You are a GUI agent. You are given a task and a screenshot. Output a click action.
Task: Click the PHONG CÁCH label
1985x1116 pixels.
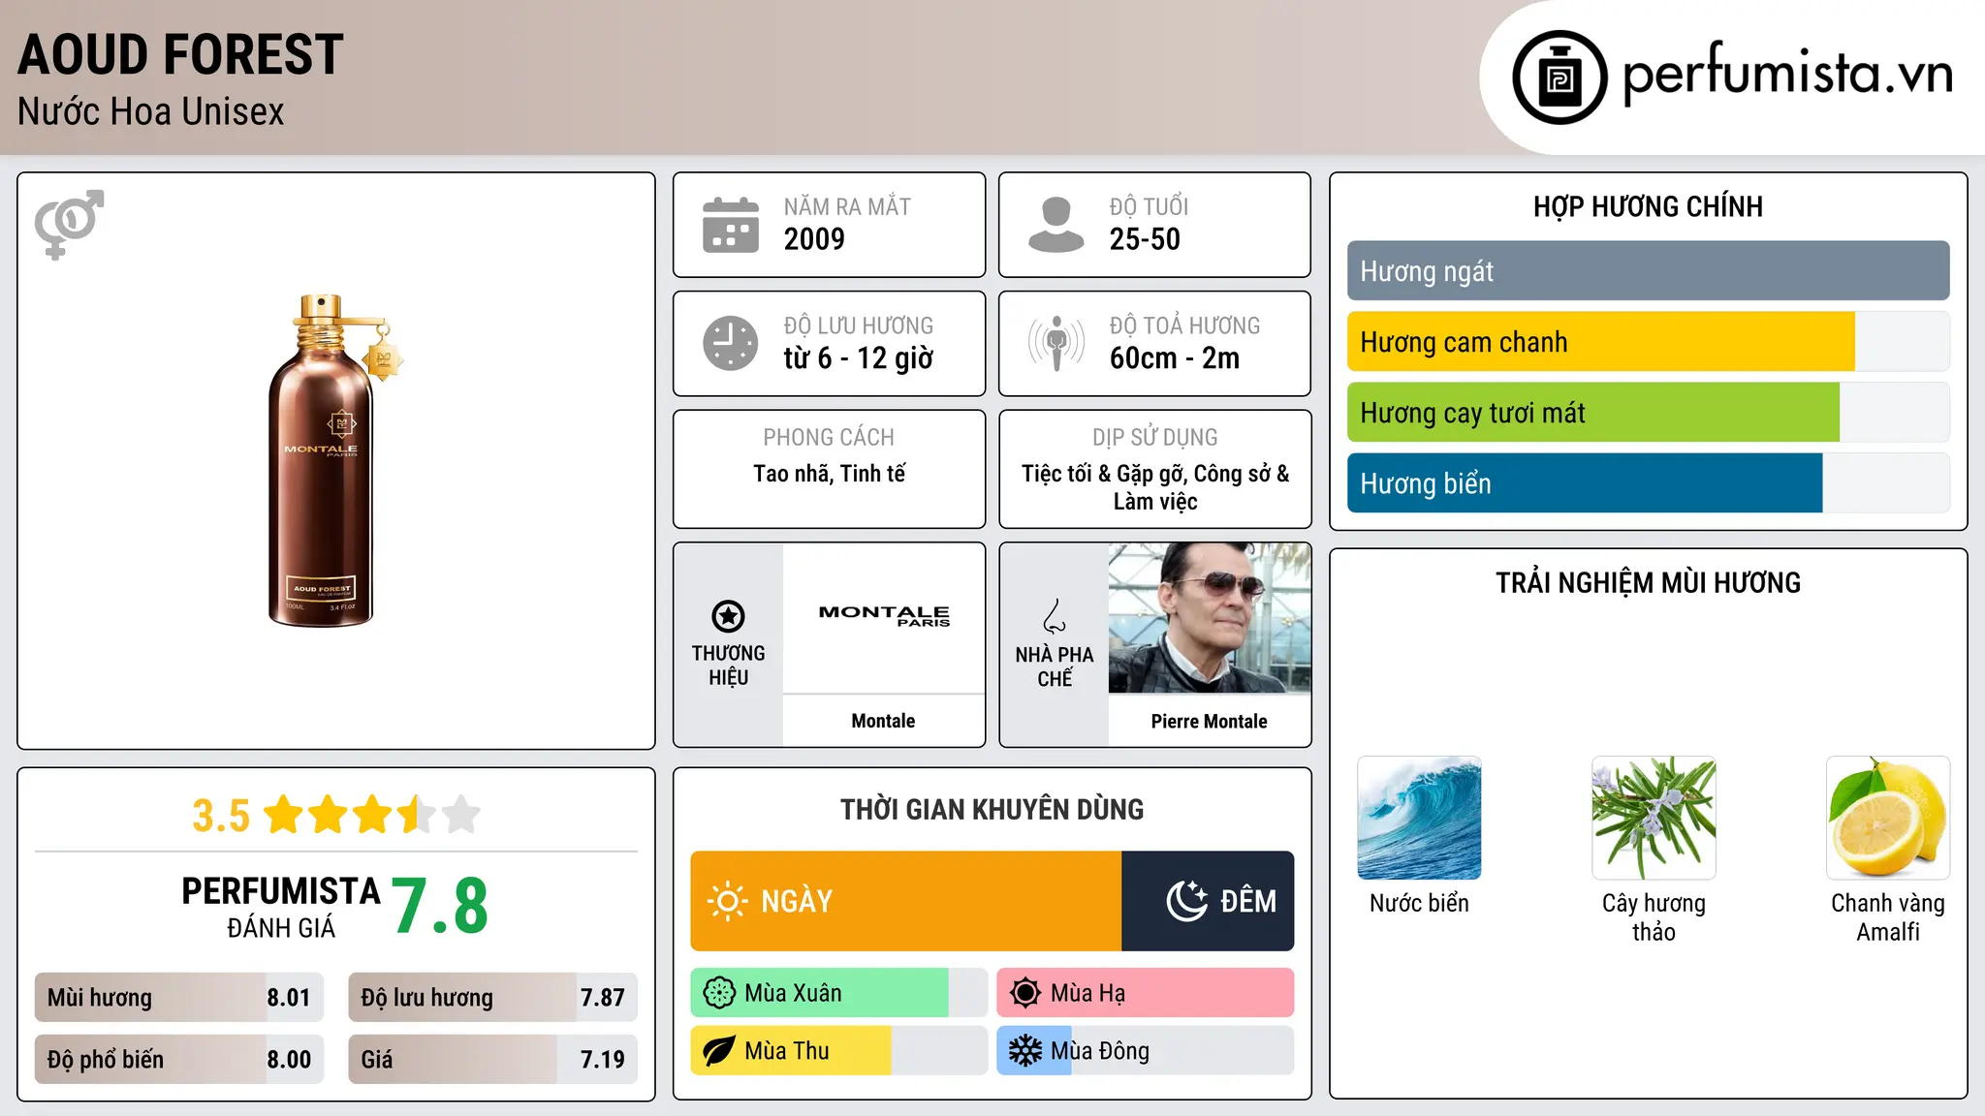[x=829, y=438]
